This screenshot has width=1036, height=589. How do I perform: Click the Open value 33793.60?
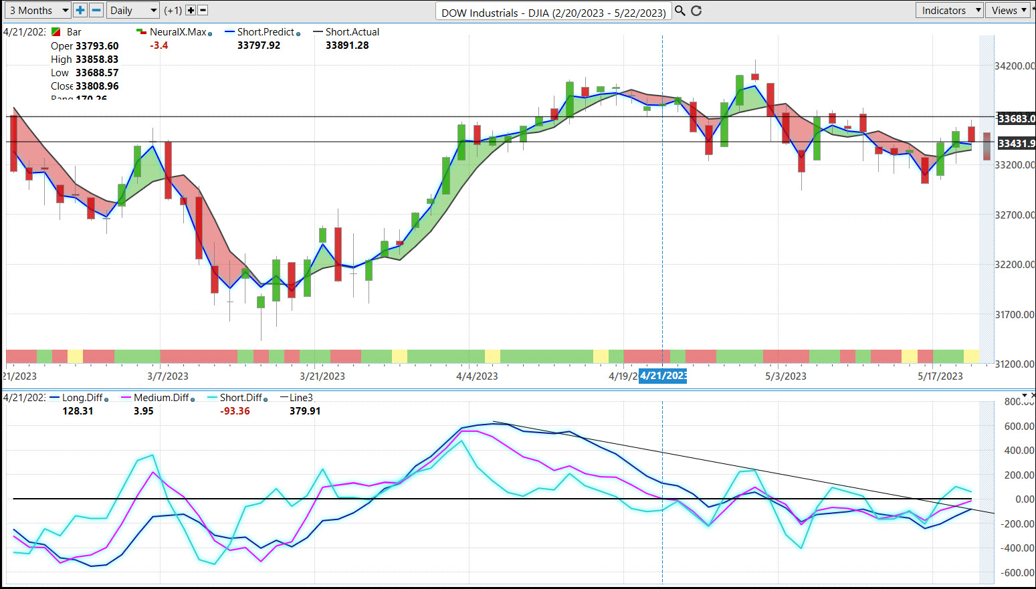[x=97, y=46]
